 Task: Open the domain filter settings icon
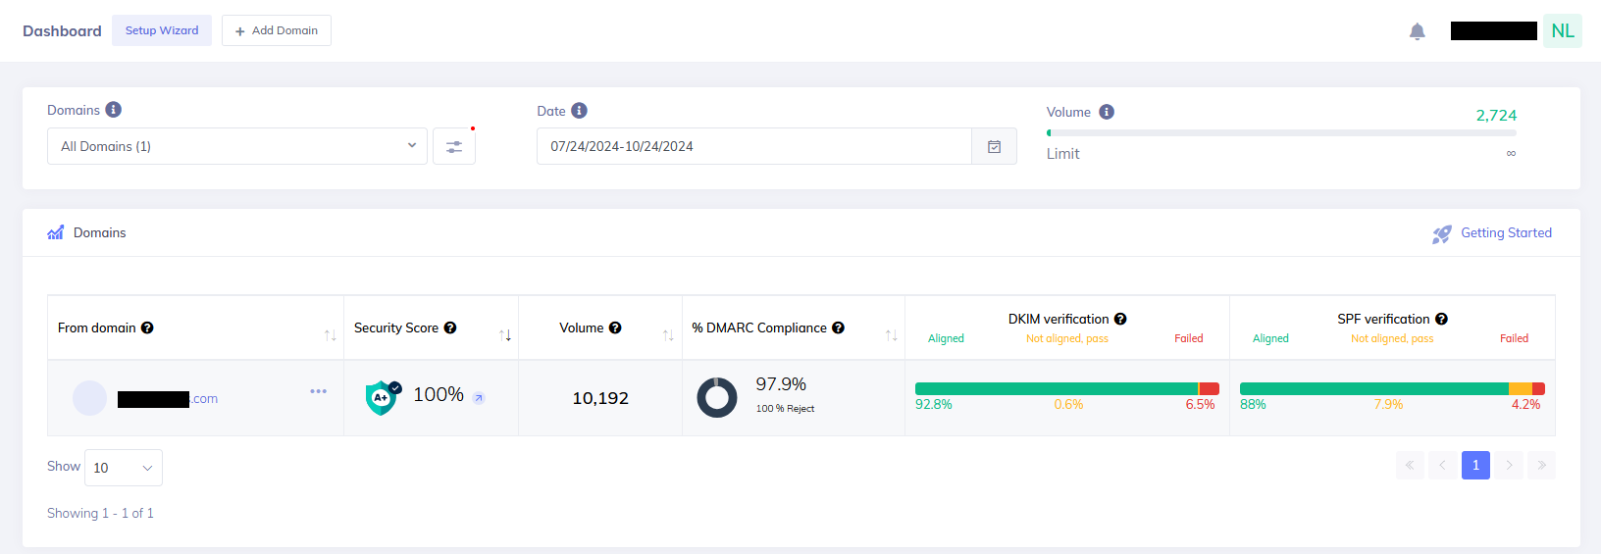click(x=454, y=146)
